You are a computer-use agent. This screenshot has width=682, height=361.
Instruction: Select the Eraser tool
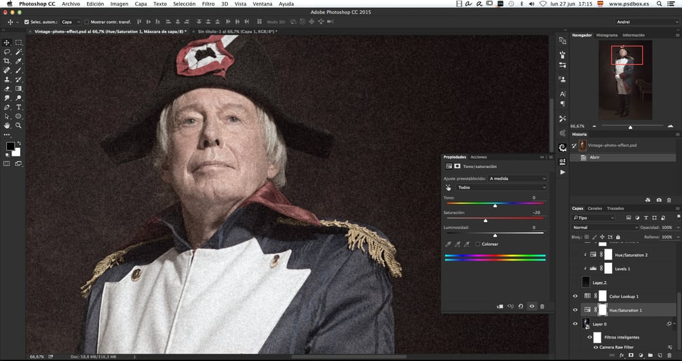tap(7, 89)
